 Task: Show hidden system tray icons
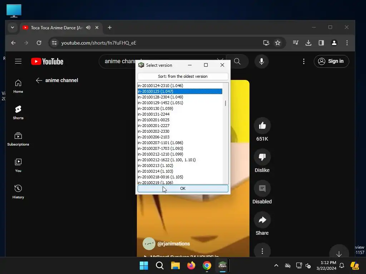pos(276,265)
